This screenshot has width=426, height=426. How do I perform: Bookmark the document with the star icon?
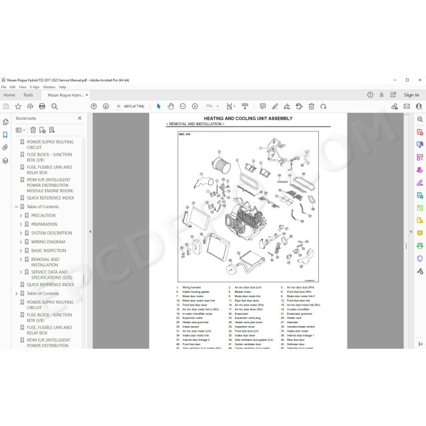coord(18,106)
